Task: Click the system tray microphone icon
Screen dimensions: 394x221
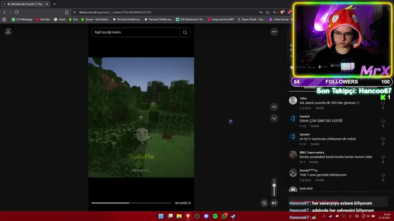Action: click(x=350, y=216)
